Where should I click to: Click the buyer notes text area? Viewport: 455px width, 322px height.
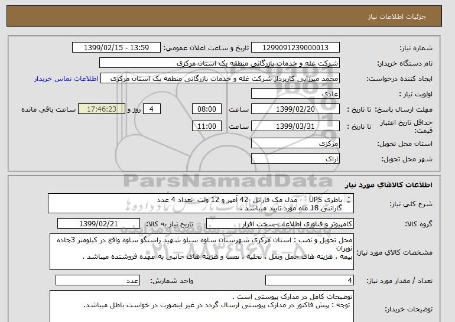pos(201,306)
